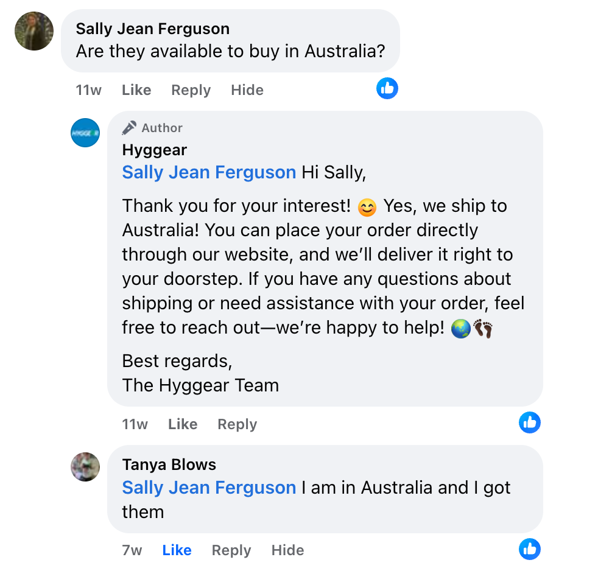
Task: View like reaction on Sally's comment
Action: (387, 89)
